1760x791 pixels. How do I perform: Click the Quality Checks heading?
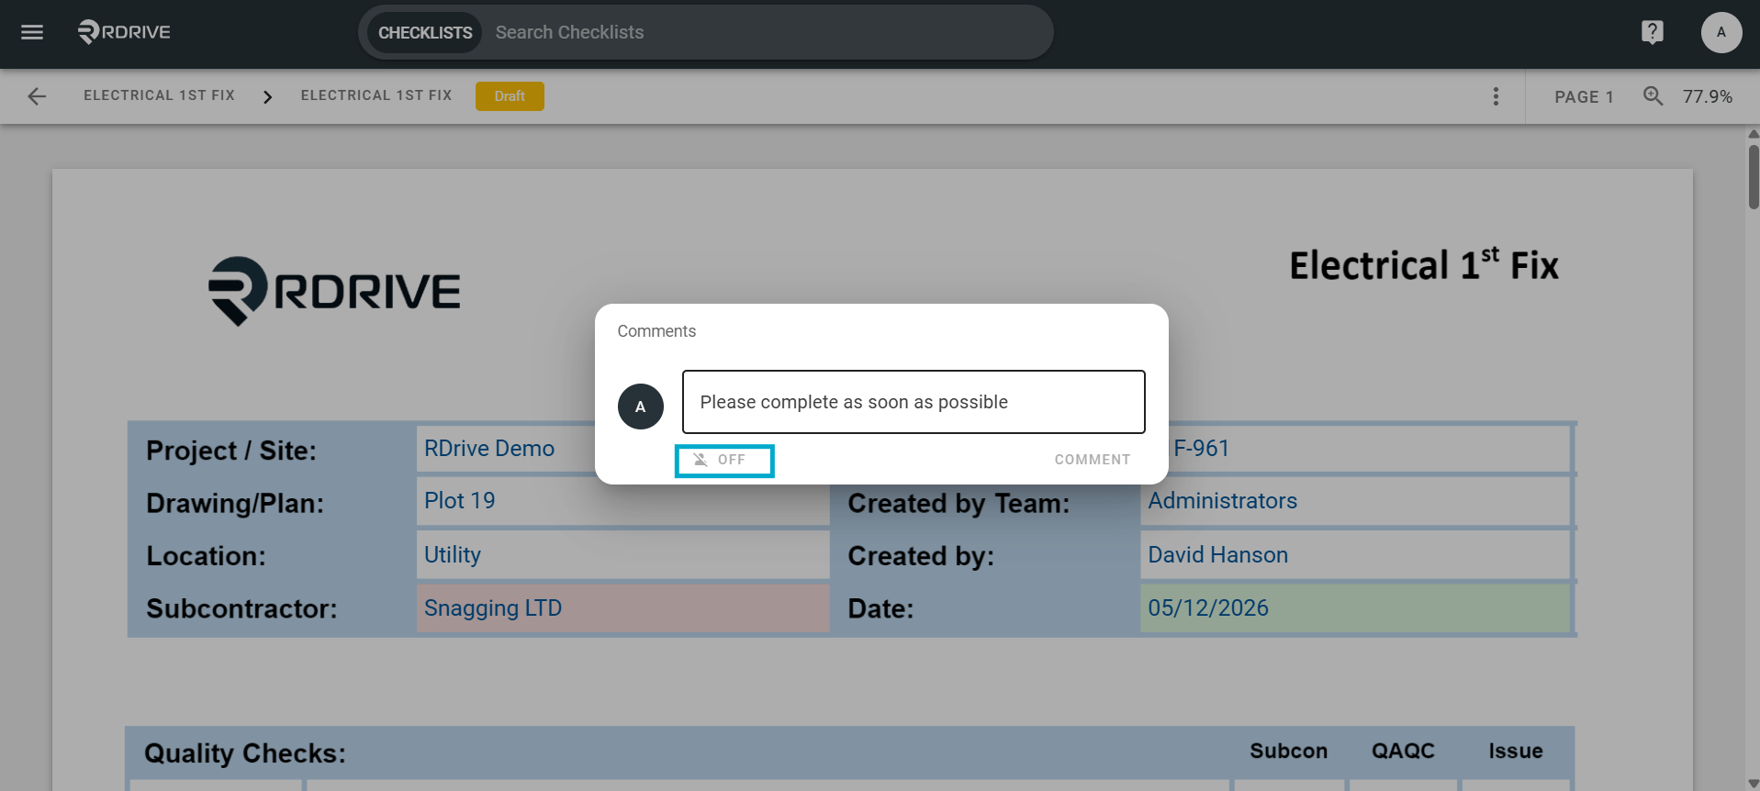tap(245, 753)
